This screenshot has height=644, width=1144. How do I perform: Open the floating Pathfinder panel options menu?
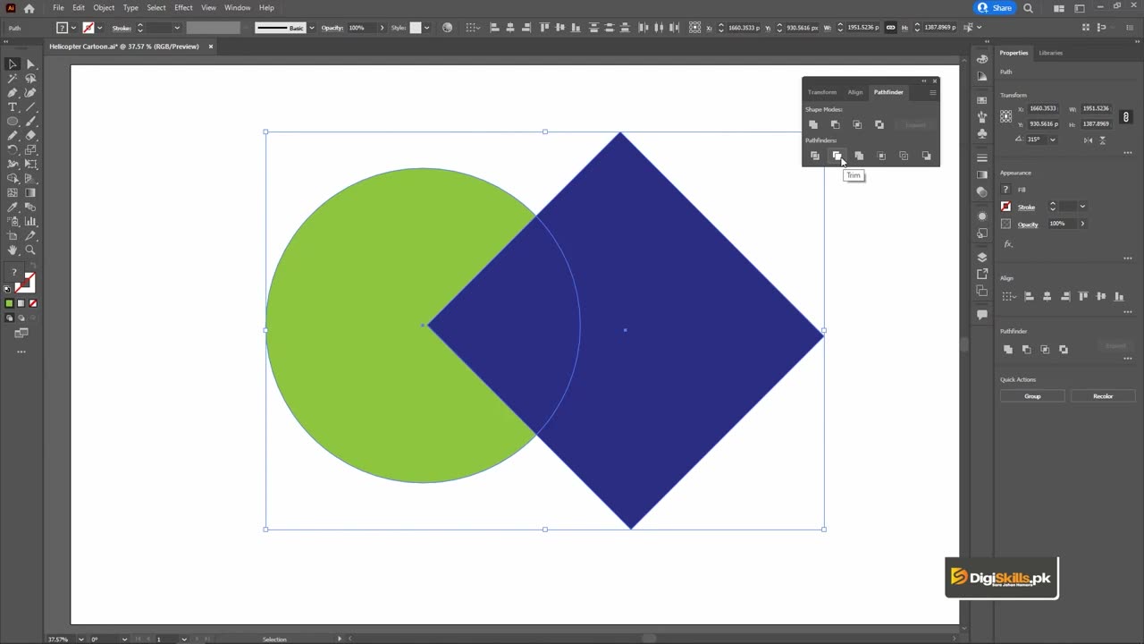(932, 92)
